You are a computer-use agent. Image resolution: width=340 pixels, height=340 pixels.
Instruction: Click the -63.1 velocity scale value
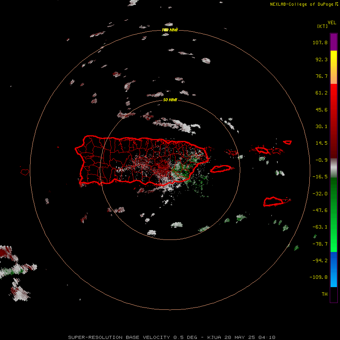point(320,227)
